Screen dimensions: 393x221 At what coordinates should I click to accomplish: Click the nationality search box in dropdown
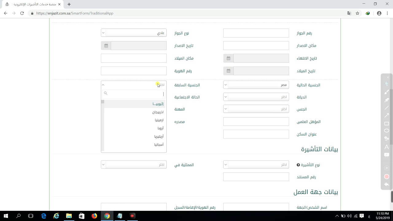[x=134, y=94]
